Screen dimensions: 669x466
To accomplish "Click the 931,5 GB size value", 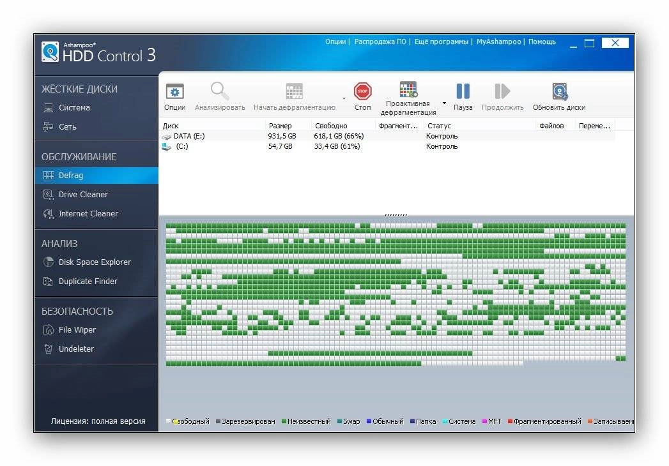I will pos(282,136).
